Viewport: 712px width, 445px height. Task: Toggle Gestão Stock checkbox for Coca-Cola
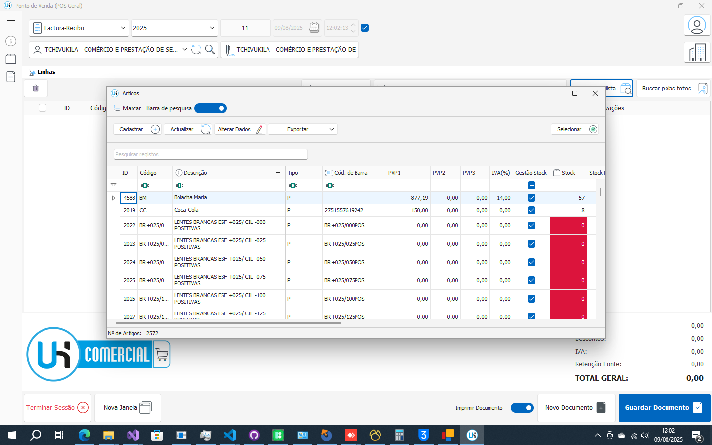pyautogui.click(x=532, y=210)
